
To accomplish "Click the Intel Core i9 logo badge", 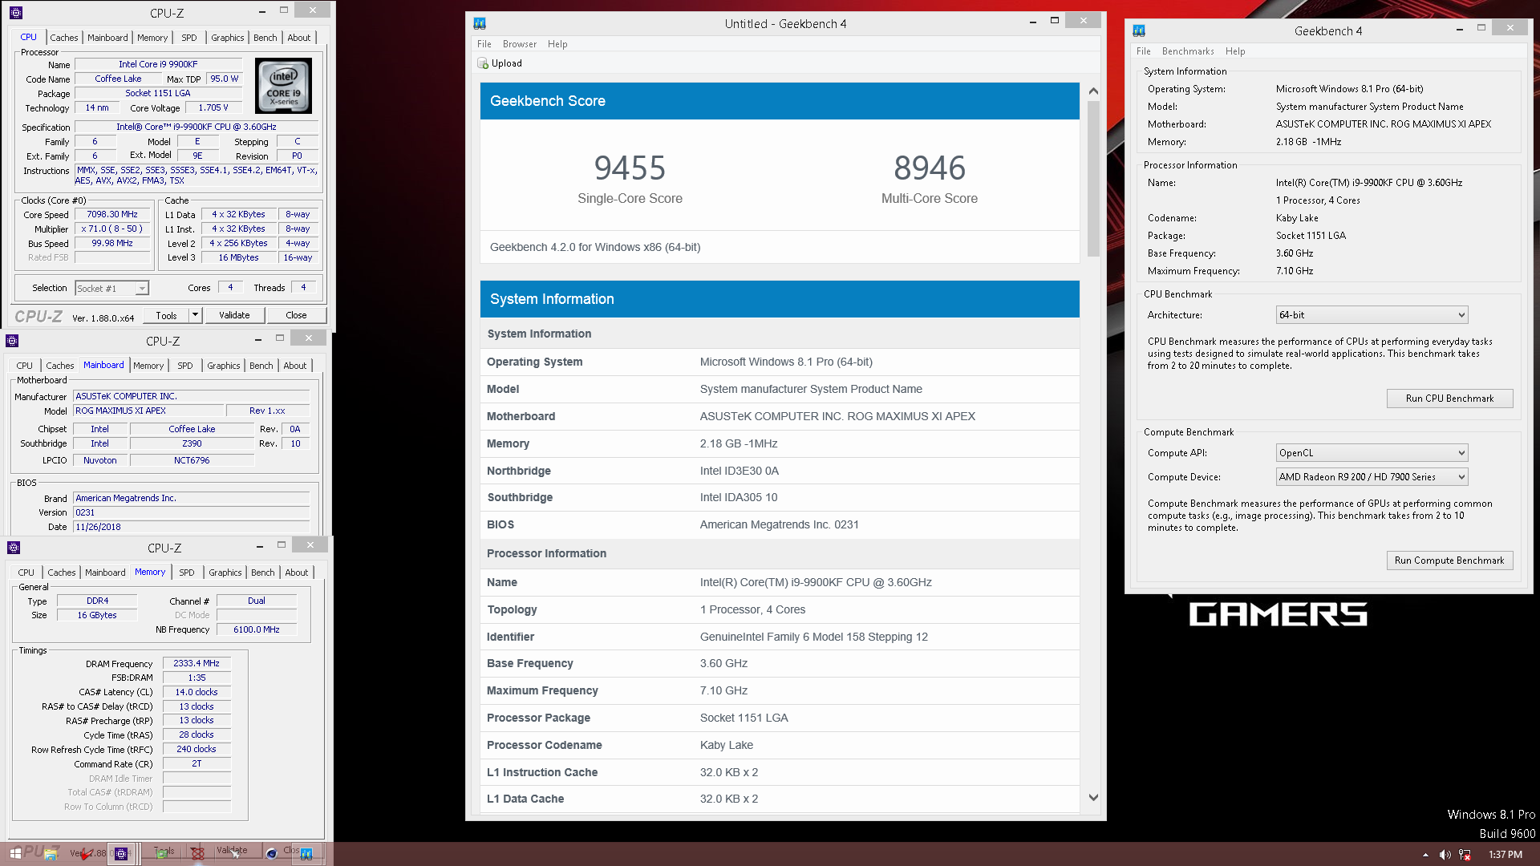I will click(x=283, y=86).
